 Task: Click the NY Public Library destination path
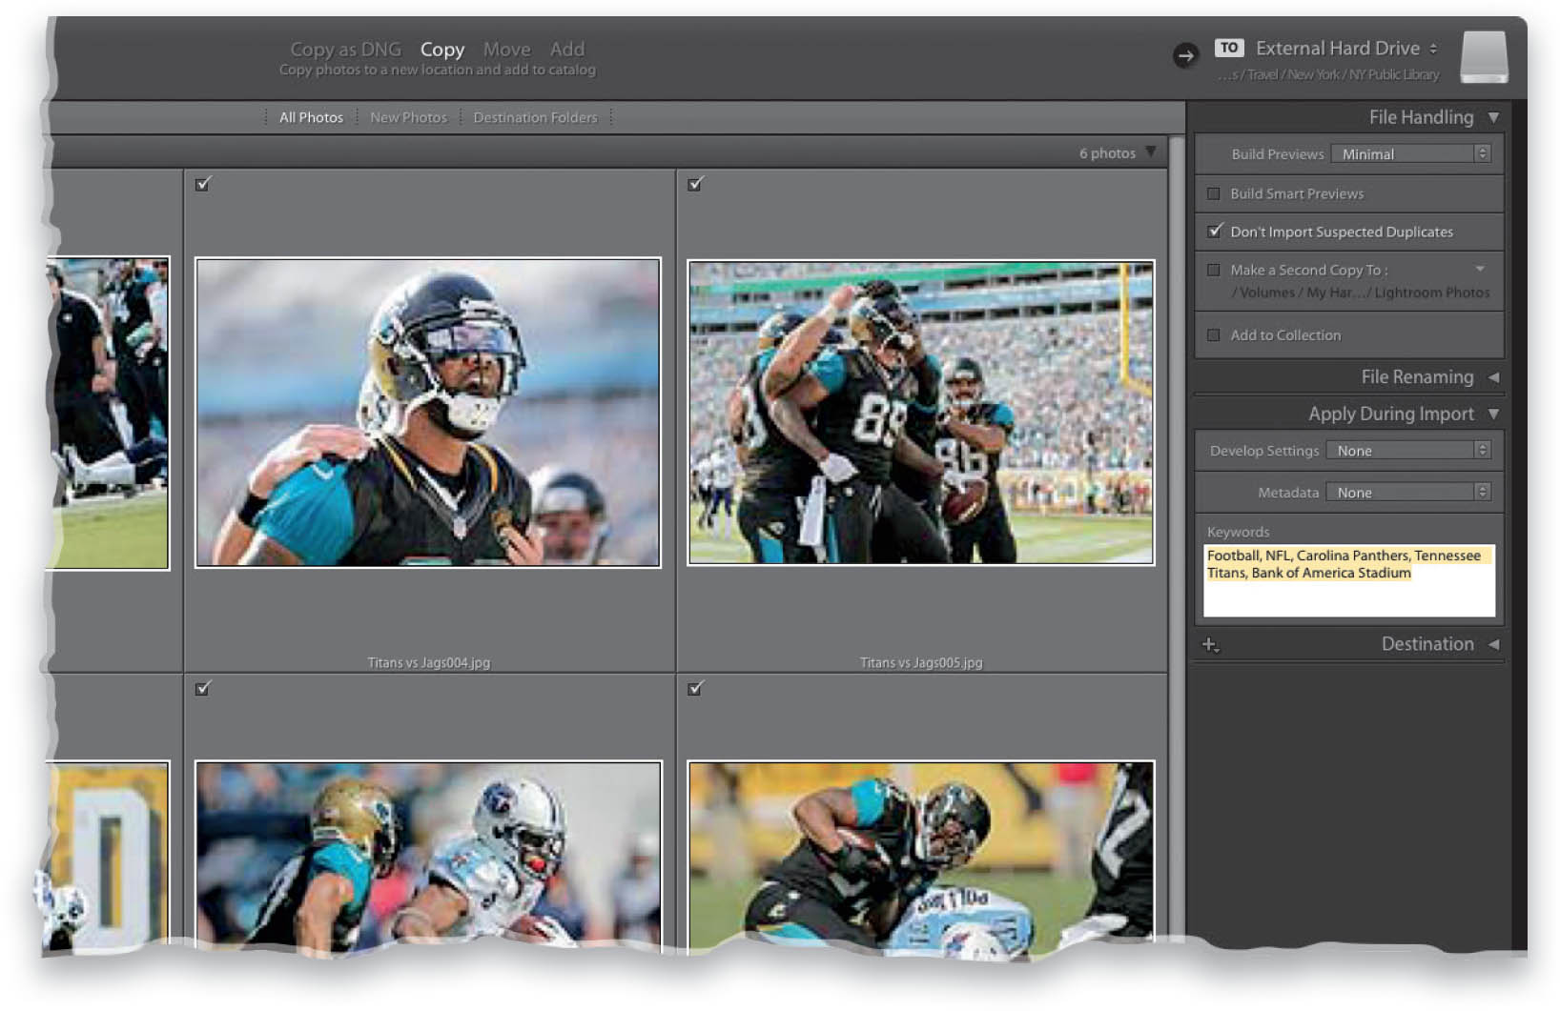point(1328,74)
